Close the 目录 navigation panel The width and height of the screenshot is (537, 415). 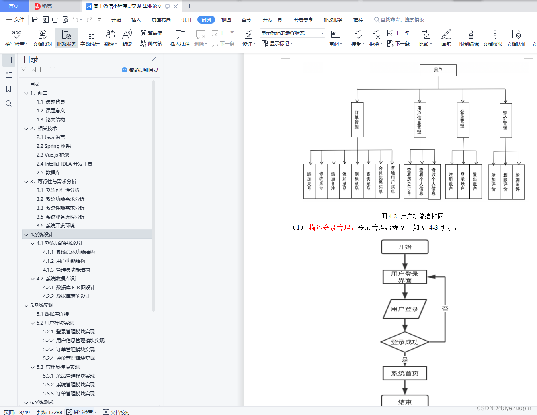click(154, 59)
